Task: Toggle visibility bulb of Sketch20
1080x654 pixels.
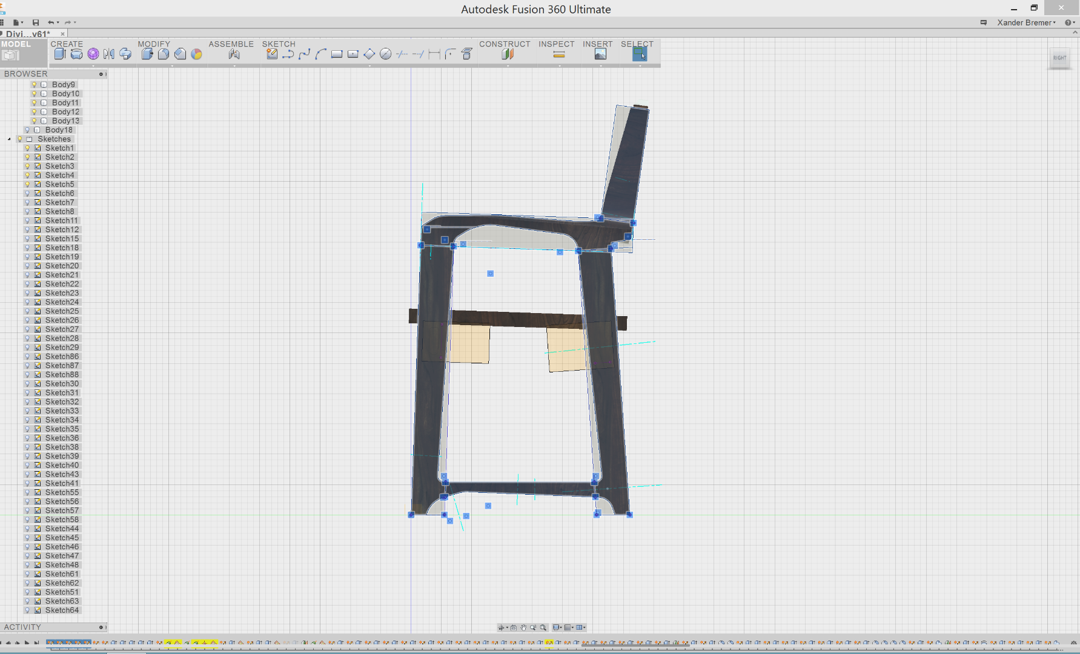Action: 27,266
